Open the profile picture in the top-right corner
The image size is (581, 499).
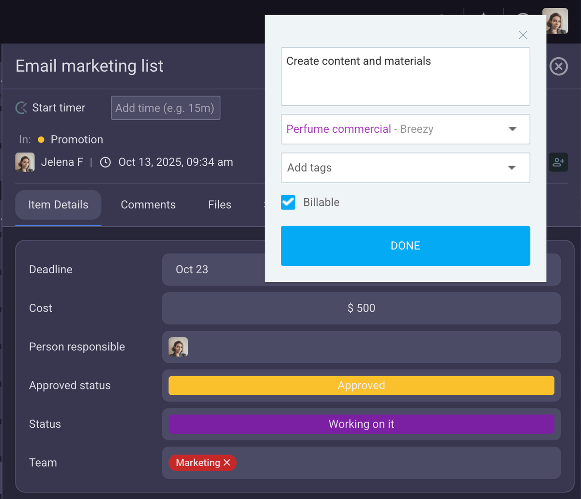[555, 21]
